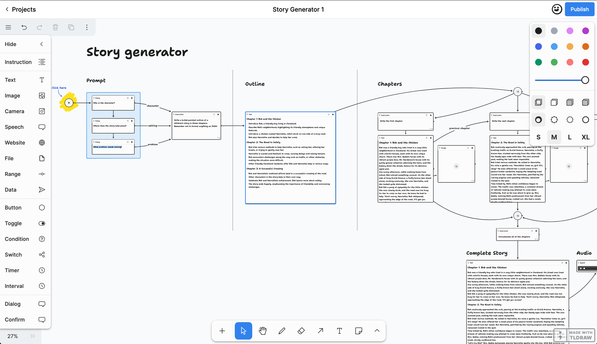This screenshot has height=344, width=597.
Task: Open the hamburger main menu
Action: coord(8,27)
